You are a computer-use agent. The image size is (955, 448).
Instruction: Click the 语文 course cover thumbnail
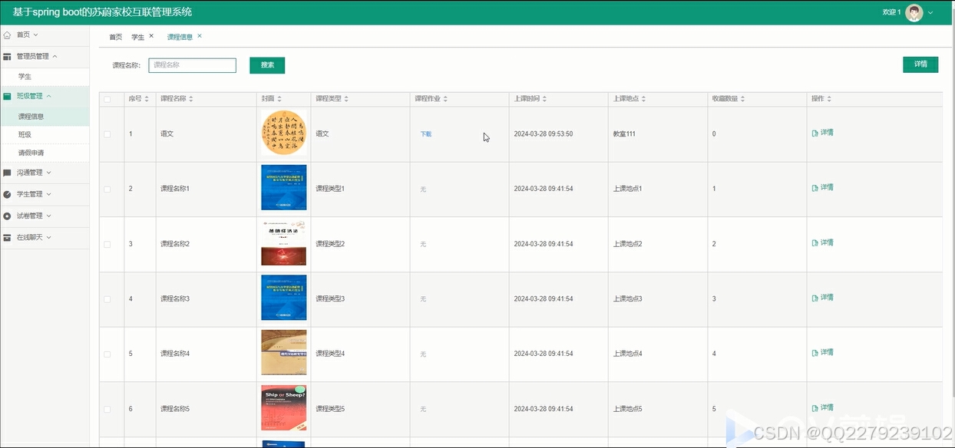(x=283, y=132)
